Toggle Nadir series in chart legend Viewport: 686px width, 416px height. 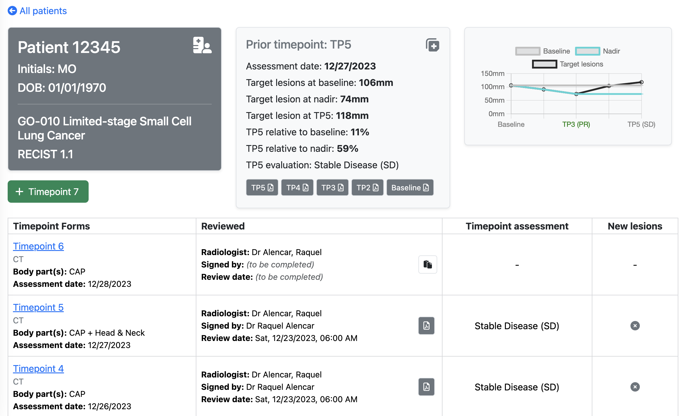pos(587,51)
